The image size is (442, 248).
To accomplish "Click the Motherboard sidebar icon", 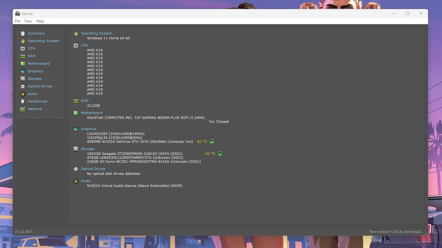I will coord(23,64).
